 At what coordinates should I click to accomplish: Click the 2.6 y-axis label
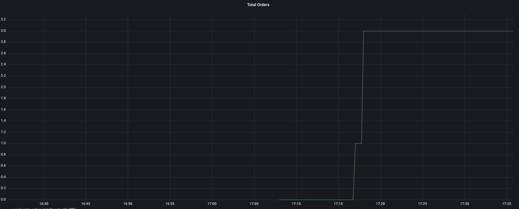point(4,53)
